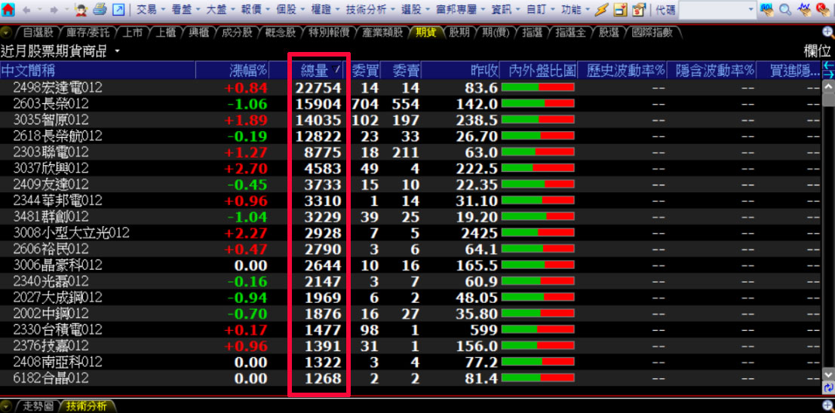Click the 漲幅% column header
Screen dimensions: 835x413
(248, 70)
